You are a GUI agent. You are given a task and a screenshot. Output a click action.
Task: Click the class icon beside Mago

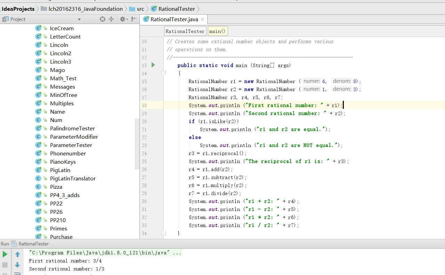tap(38, 70)
